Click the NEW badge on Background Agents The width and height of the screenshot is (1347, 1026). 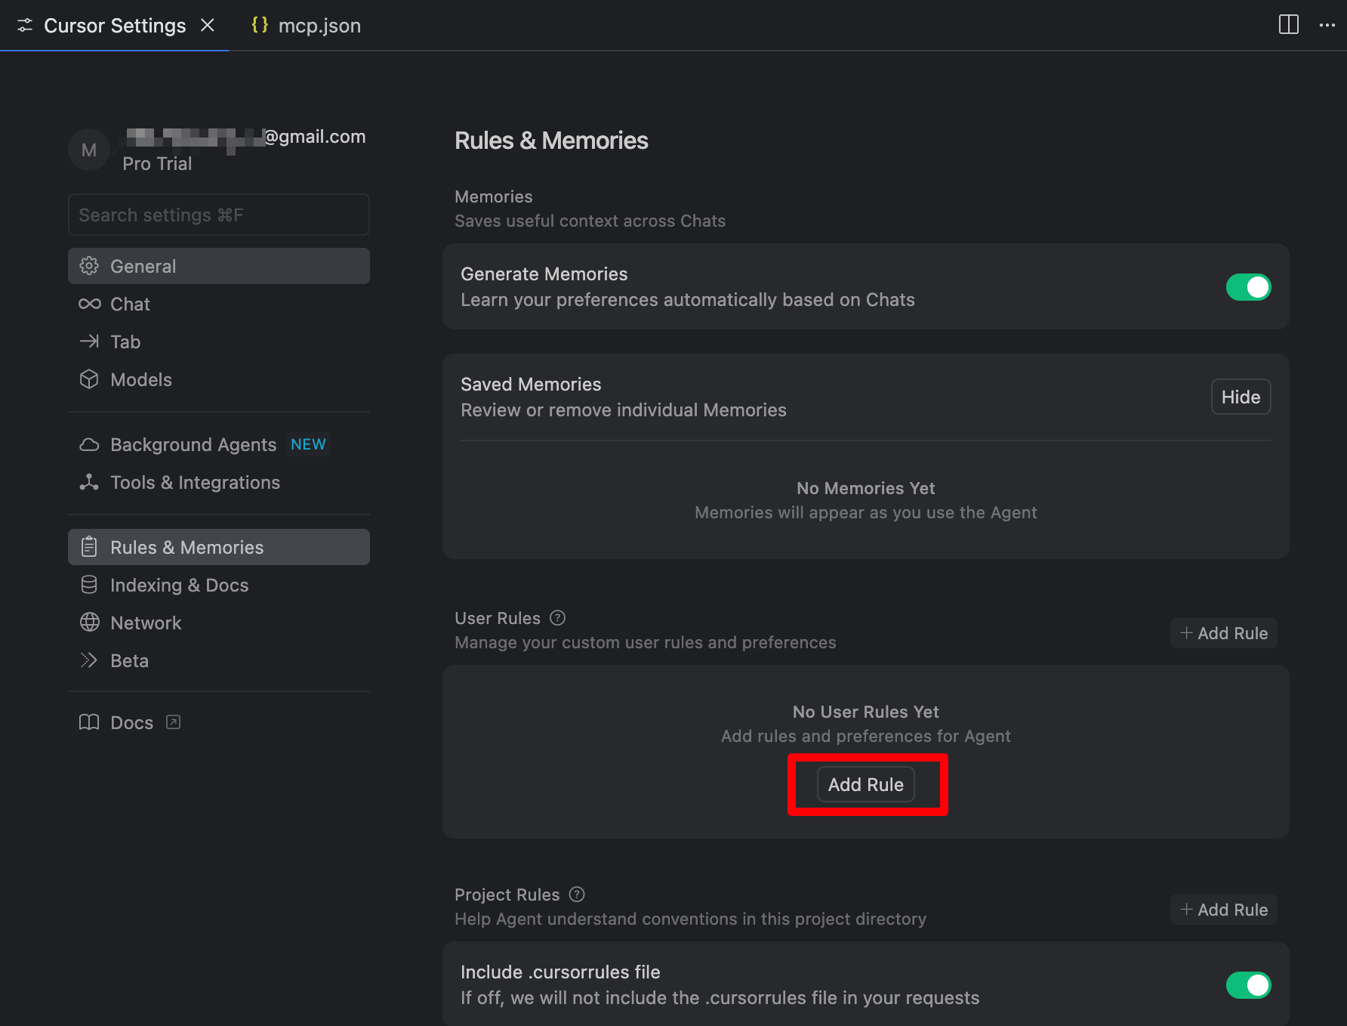(x=308, y=444)
